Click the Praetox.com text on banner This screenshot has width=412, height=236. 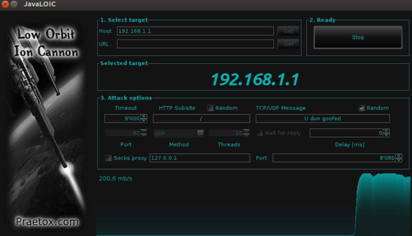[47, 222]
